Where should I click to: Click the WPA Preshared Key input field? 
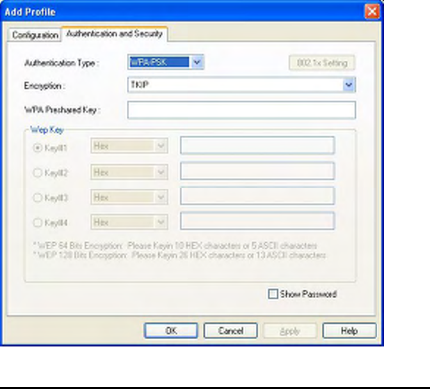241,110
